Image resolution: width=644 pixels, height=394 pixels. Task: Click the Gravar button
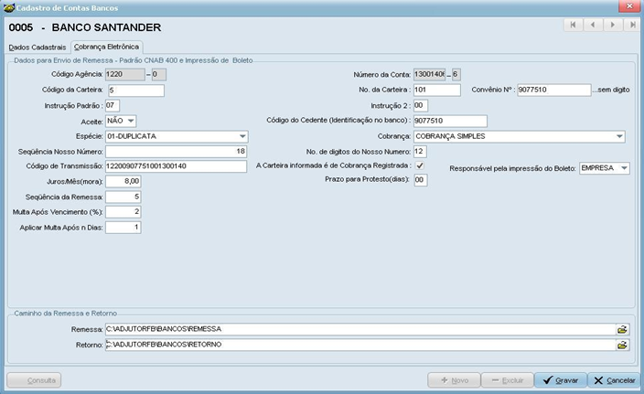561,380
